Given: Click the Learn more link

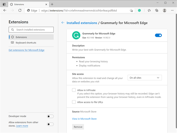Looking at the screenshot, I should [x=22, y=126].
